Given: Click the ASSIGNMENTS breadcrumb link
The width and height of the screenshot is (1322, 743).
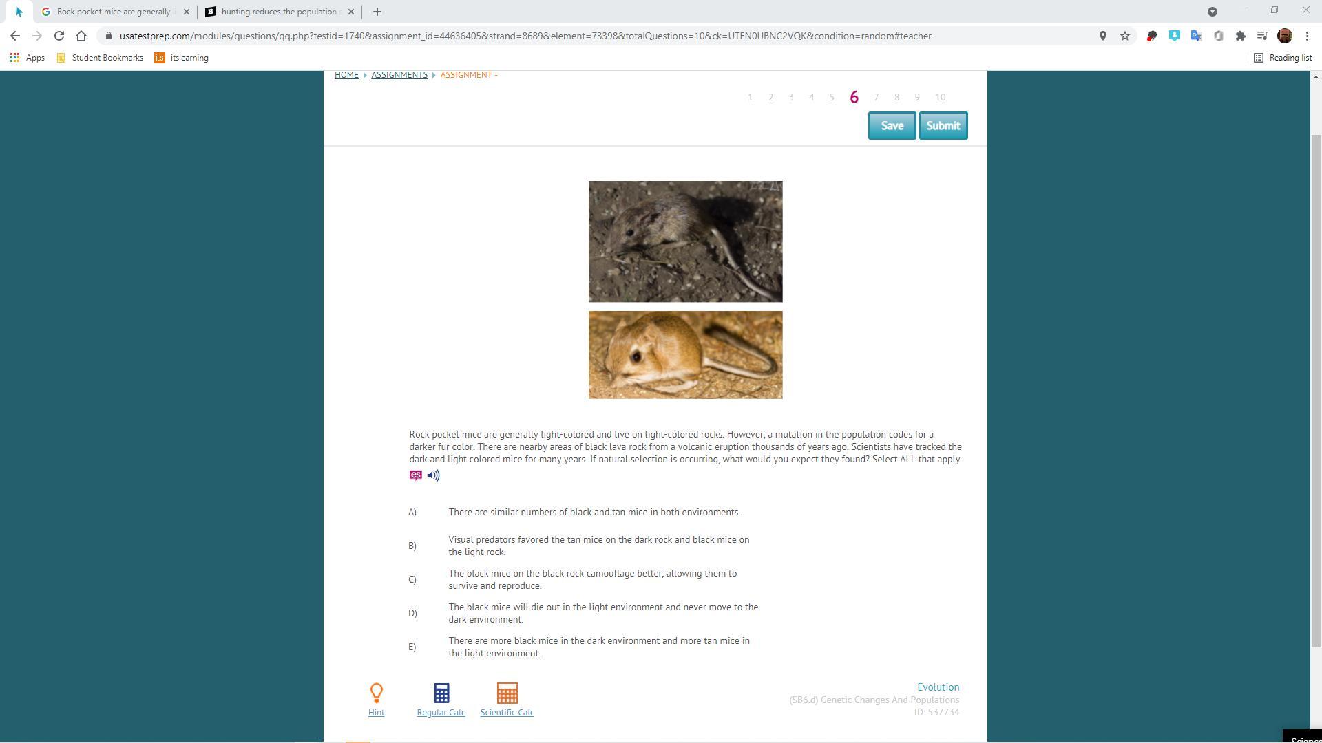Looking at the screenshot, I should [399, 75].
